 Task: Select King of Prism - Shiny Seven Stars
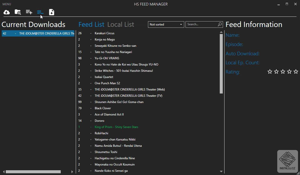point(116,127)
